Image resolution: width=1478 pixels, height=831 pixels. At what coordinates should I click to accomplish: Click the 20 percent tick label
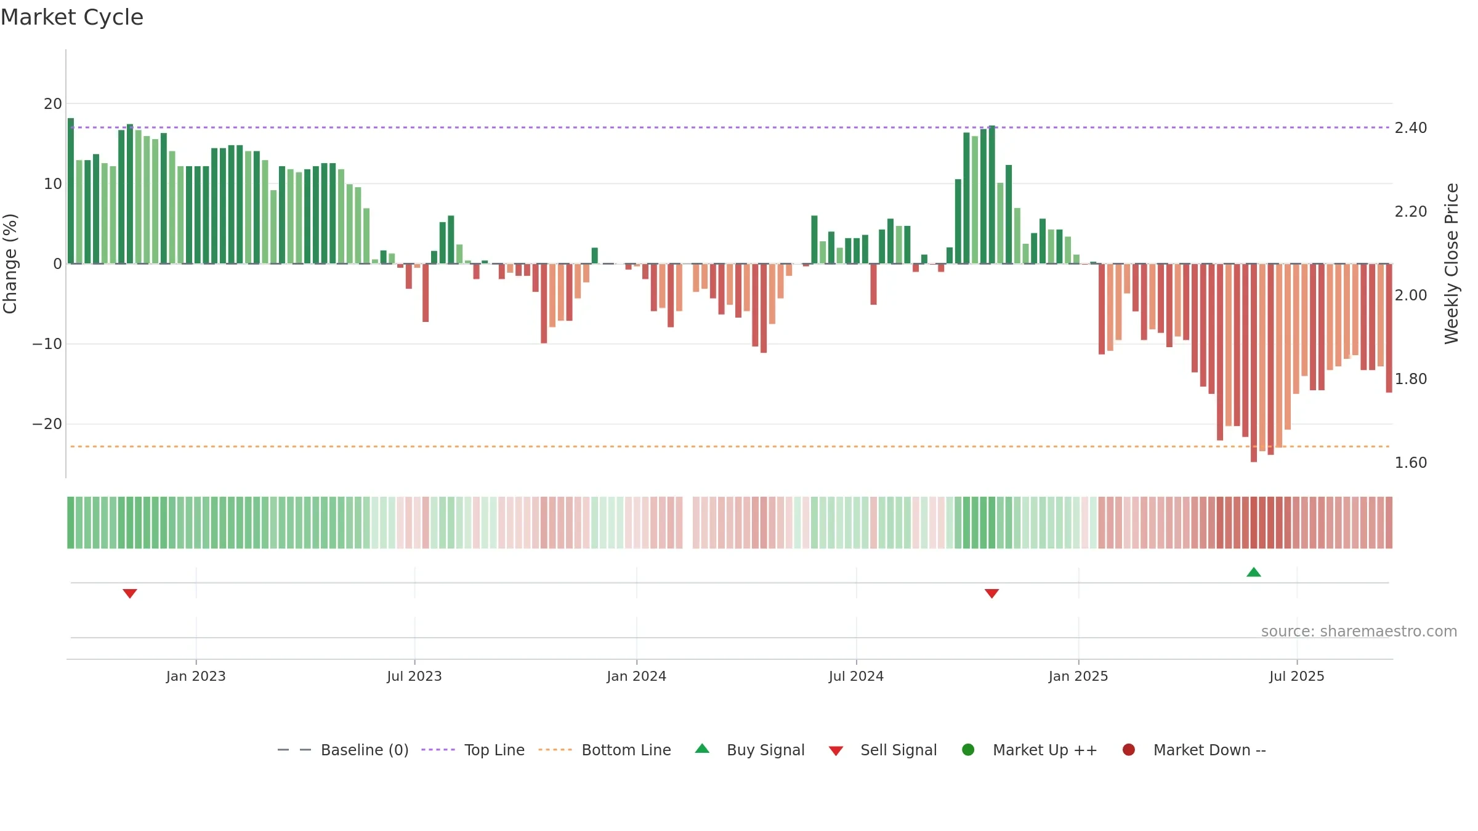click(53, 104)
